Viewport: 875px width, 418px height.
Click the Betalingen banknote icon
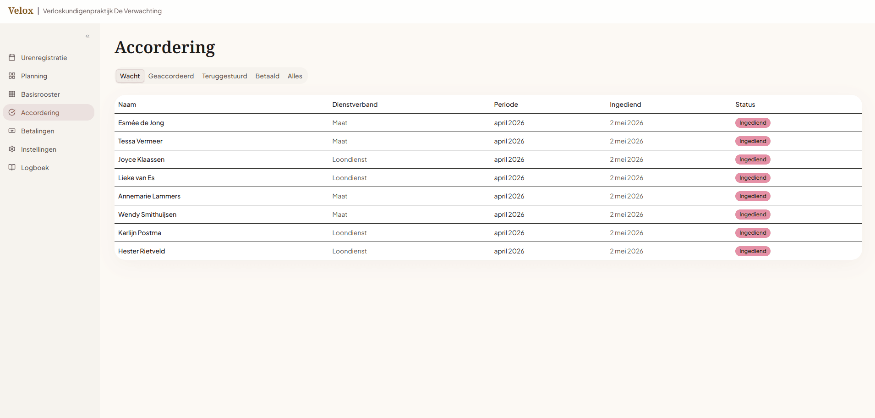(12, 131)
